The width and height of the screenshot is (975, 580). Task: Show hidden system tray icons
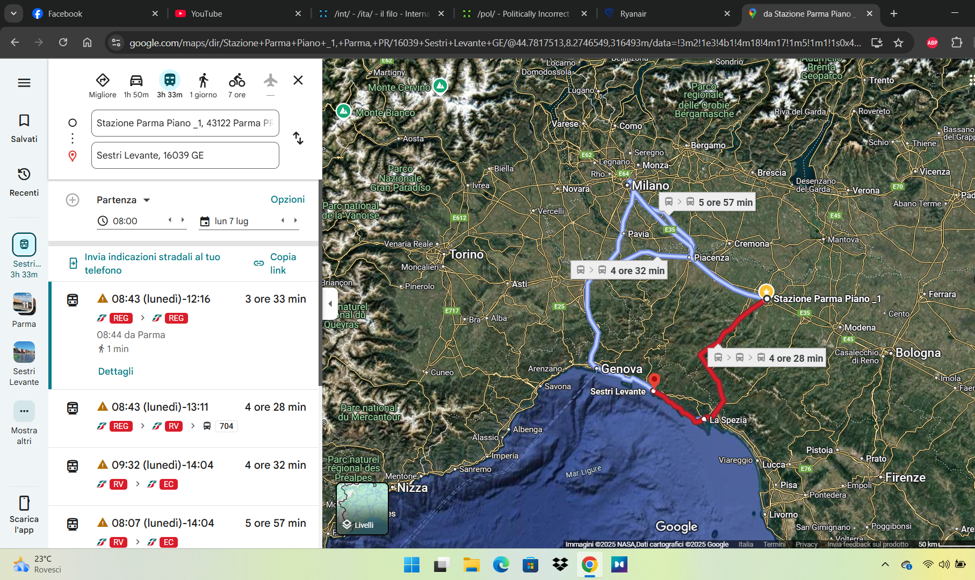click(x=885, y=564)
